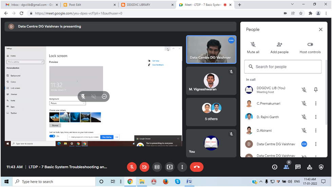Open Windows notification center
The width and height of the screenshot is (332, 187).
[x=323, y=182]
